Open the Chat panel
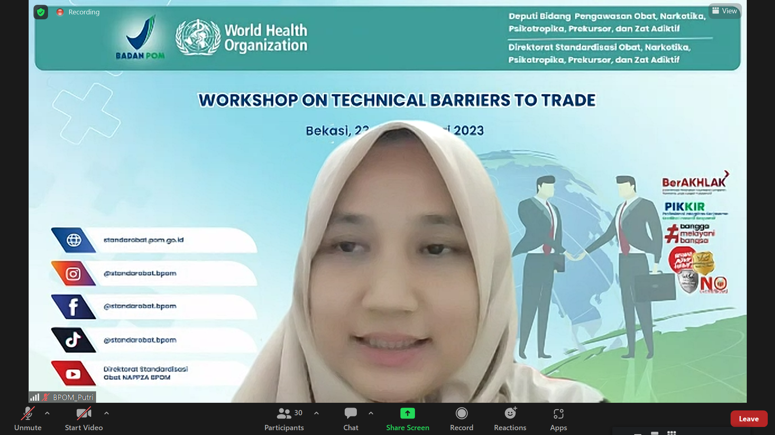775x435 pixels. coord(350,418)
